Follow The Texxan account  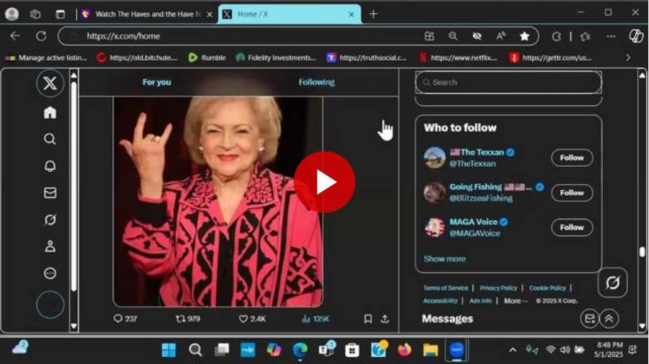click(x=571, y=158)
